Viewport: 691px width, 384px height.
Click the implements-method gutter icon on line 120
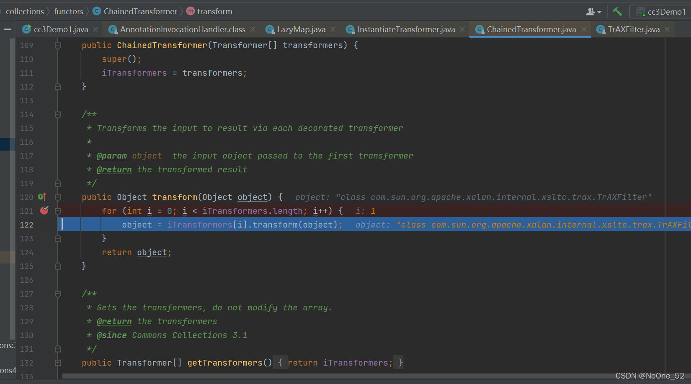click(x=42, y=197)
